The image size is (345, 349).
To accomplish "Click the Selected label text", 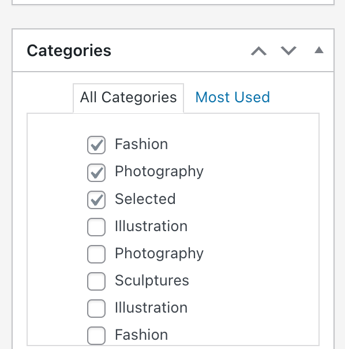I will [145, 199].
